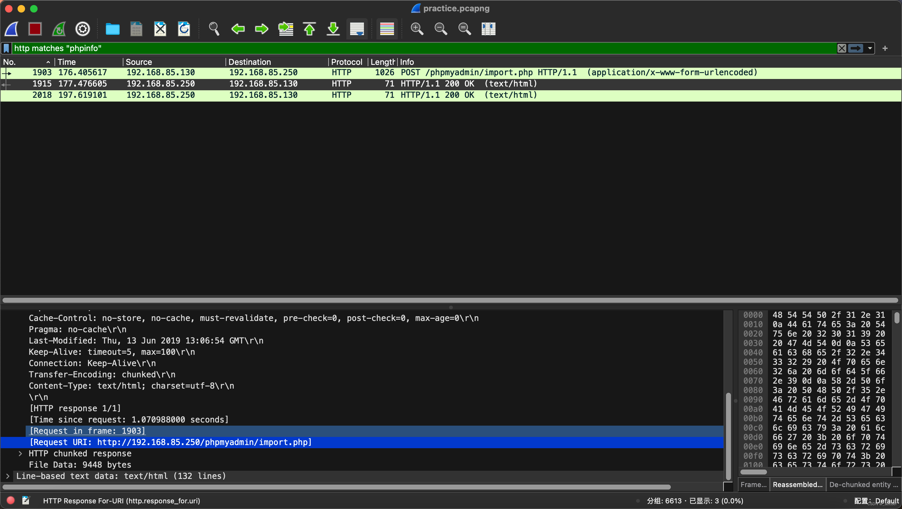The height and width of the screenshot is (509, 902).
Task: Close this capture file
Action: 160,29
